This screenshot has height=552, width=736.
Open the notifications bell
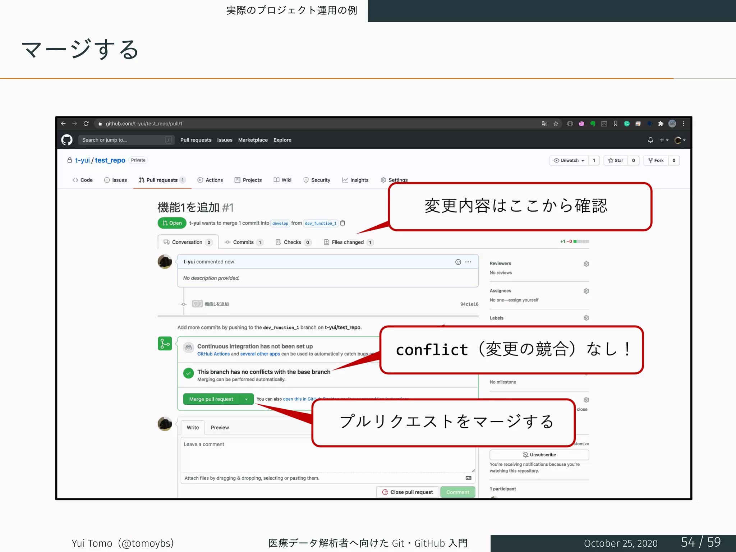pos(650,140)
